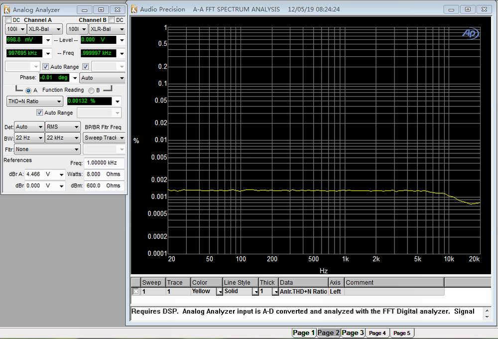Viewport: 498px width, 339px height.
Task: Enable DC coupling for Channel A
Action: point(8,20)
